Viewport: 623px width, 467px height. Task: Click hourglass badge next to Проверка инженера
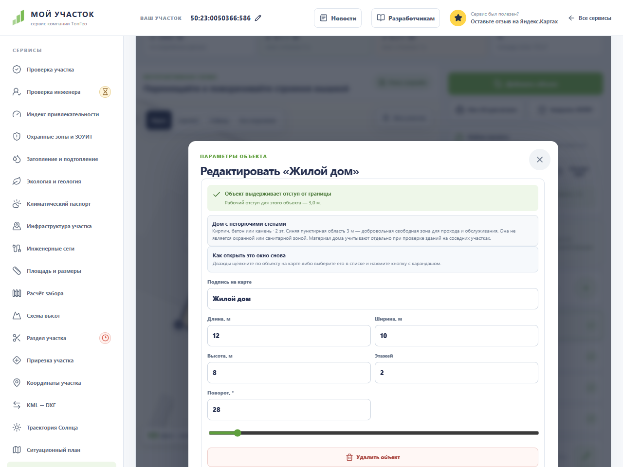[105, 92]
